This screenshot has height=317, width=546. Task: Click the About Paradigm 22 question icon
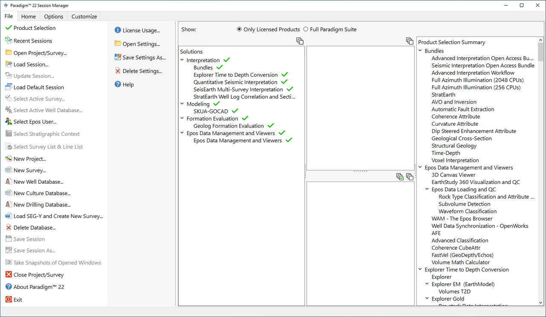click(x=9, y=287)
